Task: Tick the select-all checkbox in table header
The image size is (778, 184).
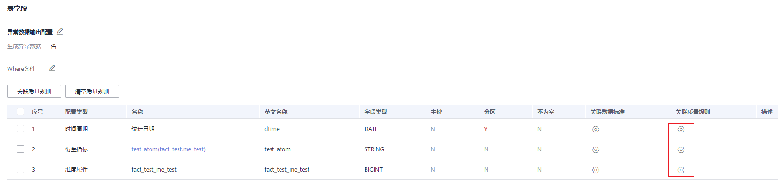Action: click(x=20, y=112)
